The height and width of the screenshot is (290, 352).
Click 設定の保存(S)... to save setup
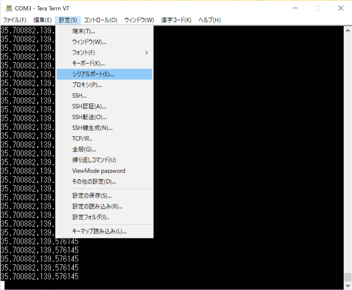[x=92, y=196]
